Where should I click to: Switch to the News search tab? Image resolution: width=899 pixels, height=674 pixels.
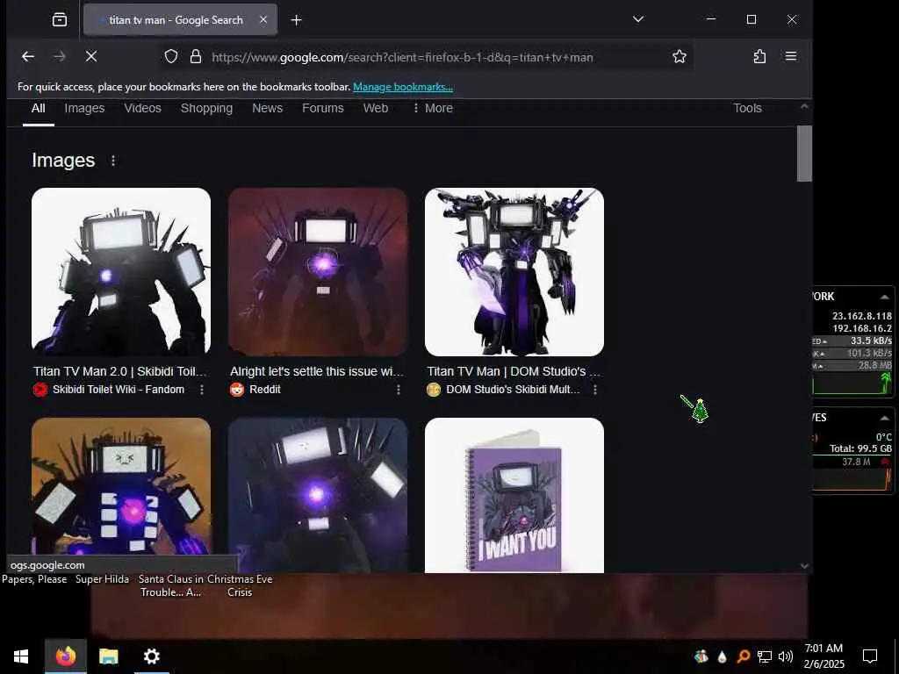click(267, 108)
